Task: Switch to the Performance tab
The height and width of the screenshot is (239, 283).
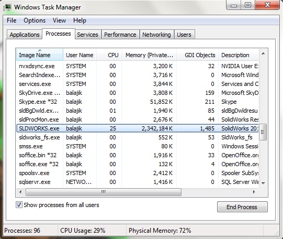Action: pos(120,35)
